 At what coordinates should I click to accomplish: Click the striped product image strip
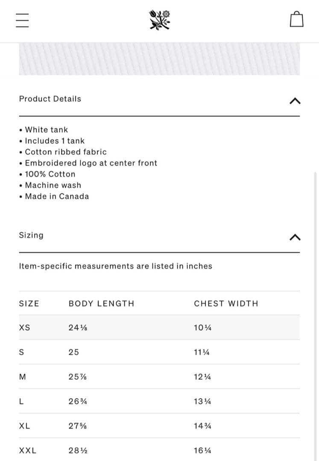point(159,59)
